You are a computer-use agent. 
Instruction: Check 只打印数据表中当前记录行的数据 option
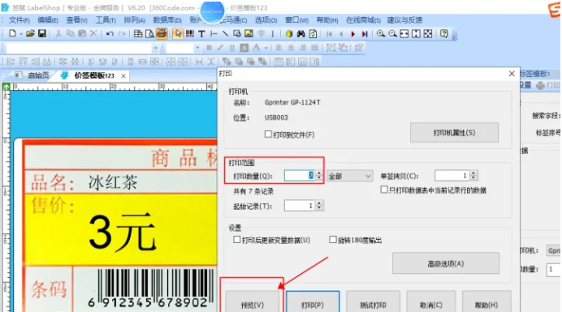click(x=384, y=190)
